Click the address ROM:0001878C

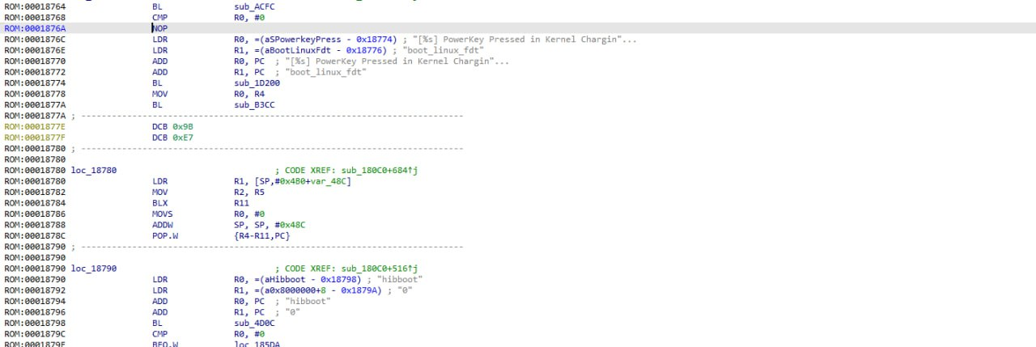tap(36, 238)
